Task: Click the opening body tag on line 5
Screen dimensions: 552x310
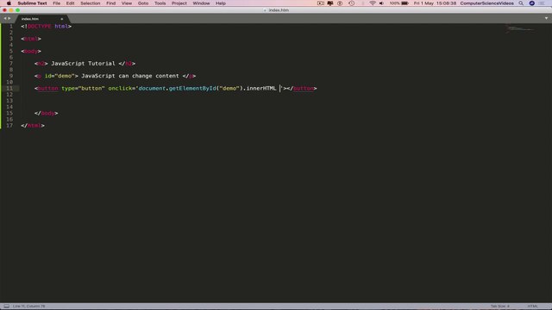Action: click(x=31, y=52)
